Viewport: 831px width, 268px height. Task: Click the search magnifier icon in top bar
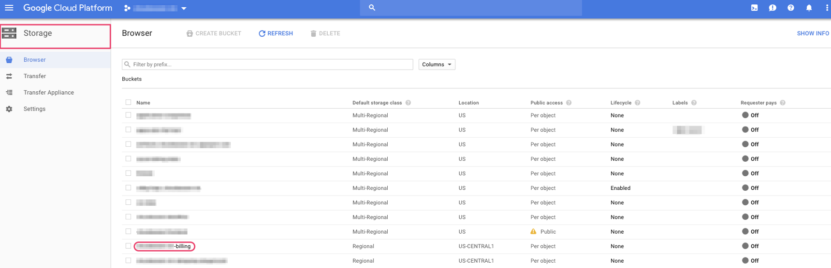click(x=372, y=8)
